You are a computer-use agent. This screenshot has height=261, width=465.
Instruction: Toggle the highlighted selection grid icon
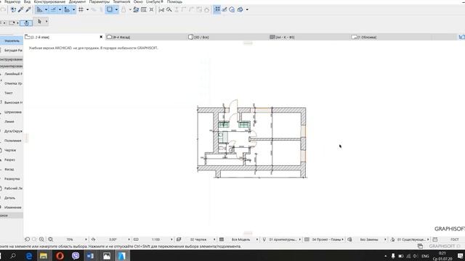point(217,9)
